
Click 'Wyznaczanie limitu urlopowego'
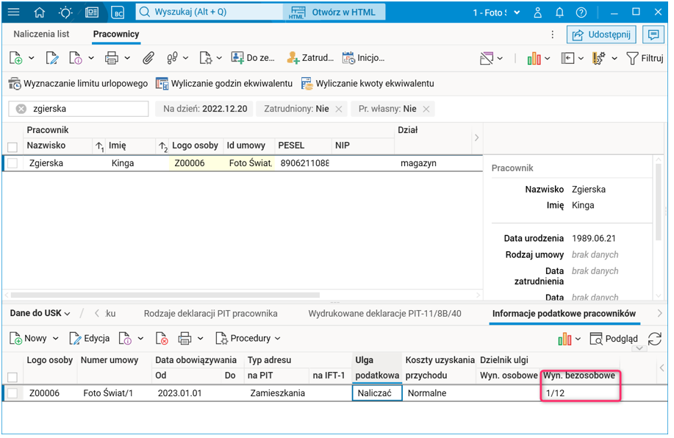click(78, 84)
